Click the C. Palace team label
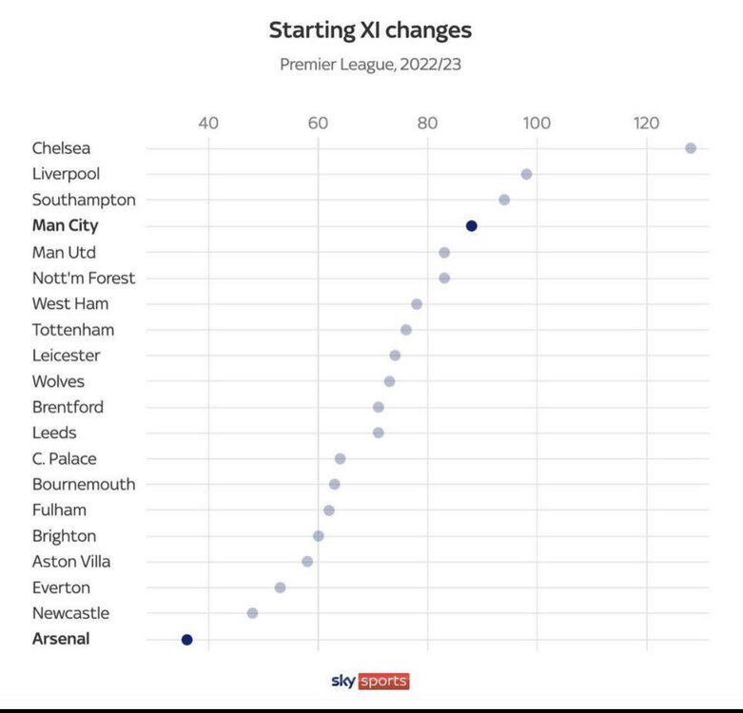The height and width of the screenshot is (713, 743). (64, 458)
